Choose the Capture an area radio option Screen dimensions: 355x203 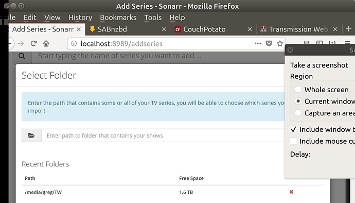(x=298, y=113)
